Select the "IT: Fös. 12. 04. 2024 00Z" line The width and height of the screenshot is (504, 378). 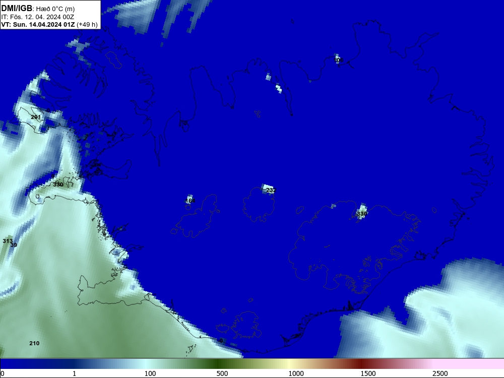38,17
